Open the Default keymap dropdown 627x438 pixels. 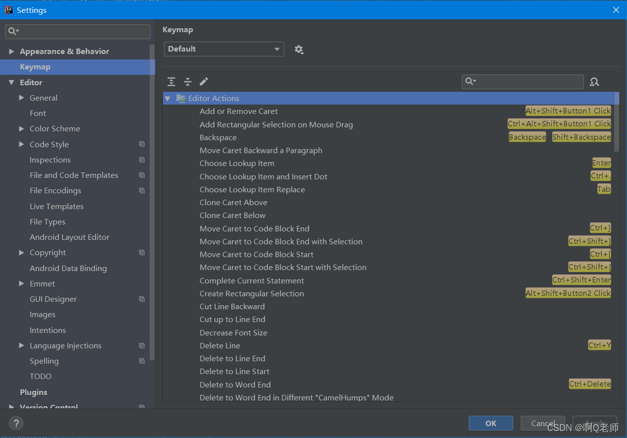pos(224,49)
